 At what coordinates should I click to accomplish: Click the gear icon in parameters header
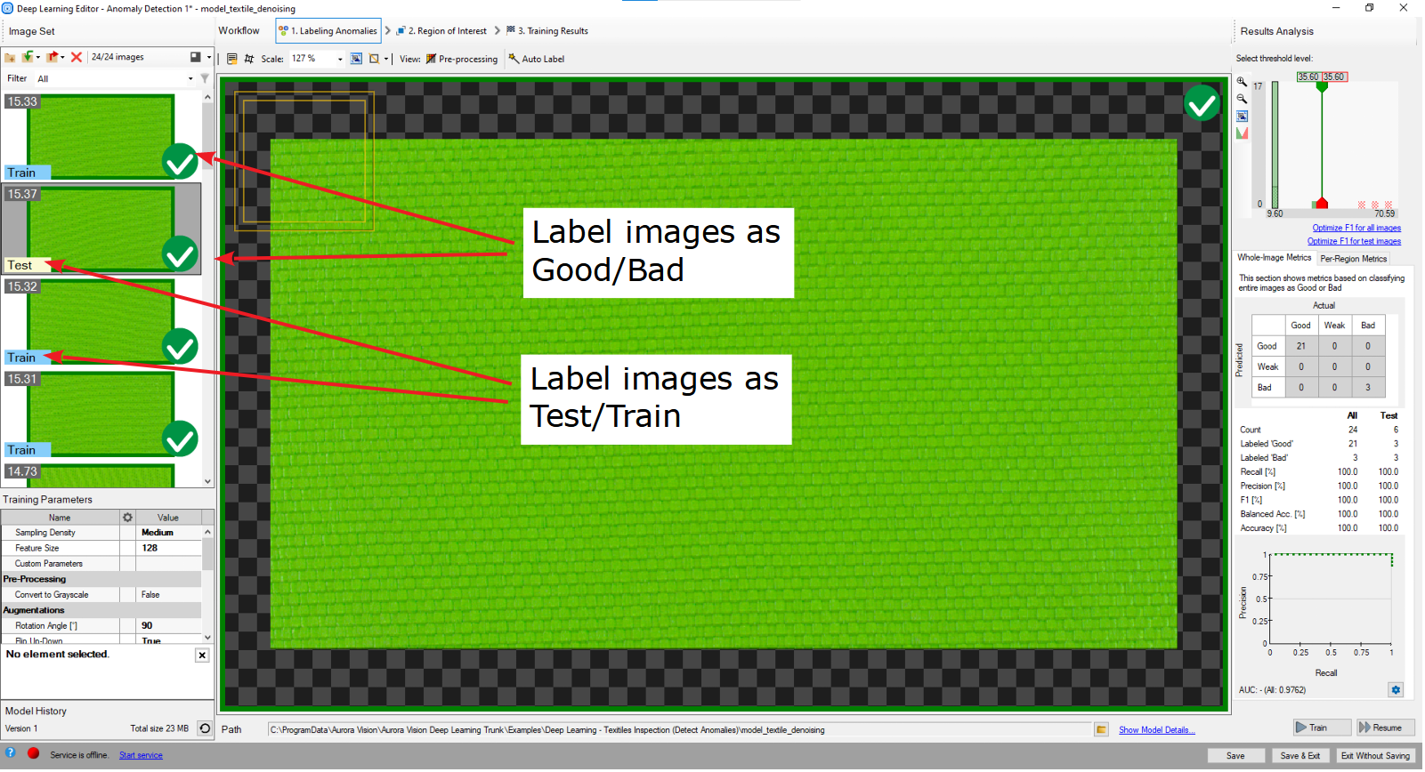[x=127, y=518]
